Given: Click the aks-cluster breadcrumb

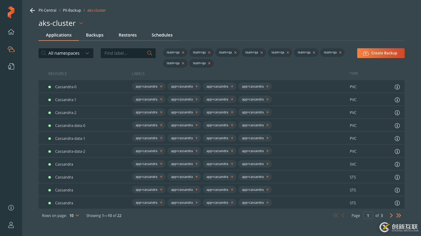Looking at the screenshot, I should pos(96,10).
